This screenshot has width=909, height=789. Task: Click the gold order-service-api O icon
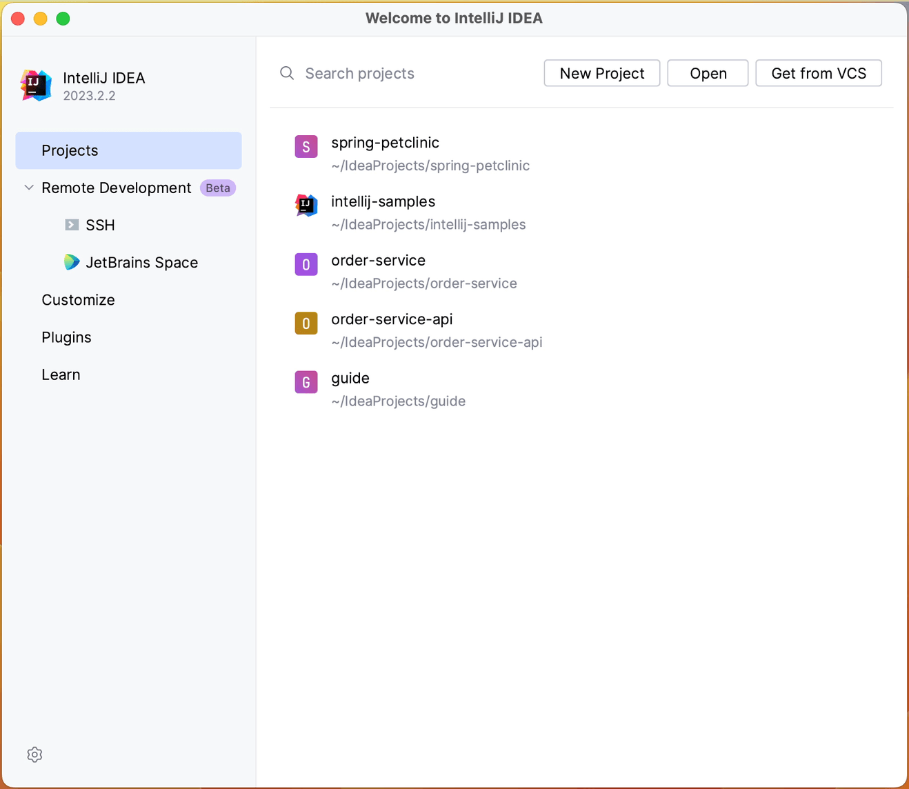pos(306,323)
